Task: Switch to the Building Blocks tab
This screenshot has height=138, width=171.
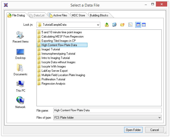Action: tap(99, 15)
